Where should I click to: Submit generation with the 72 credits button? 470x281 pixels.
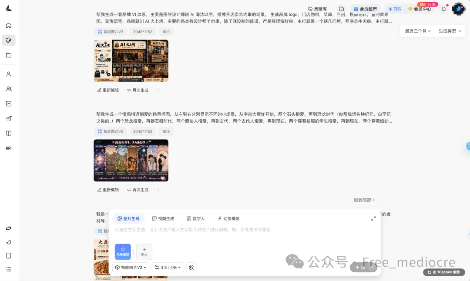tap(363, 268)
